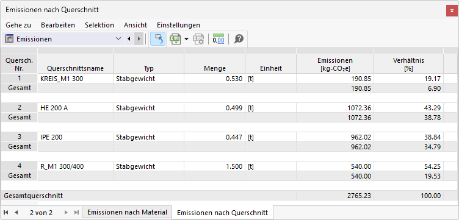Open Excel export settings icon

point(198,39)
